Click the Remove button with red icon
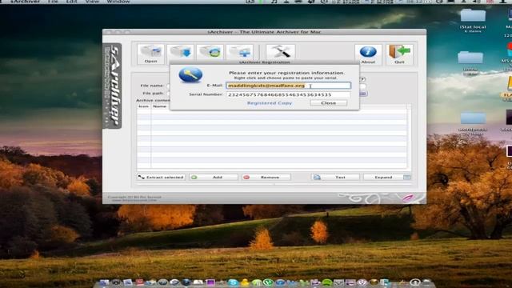 click(x=266, y=177)
